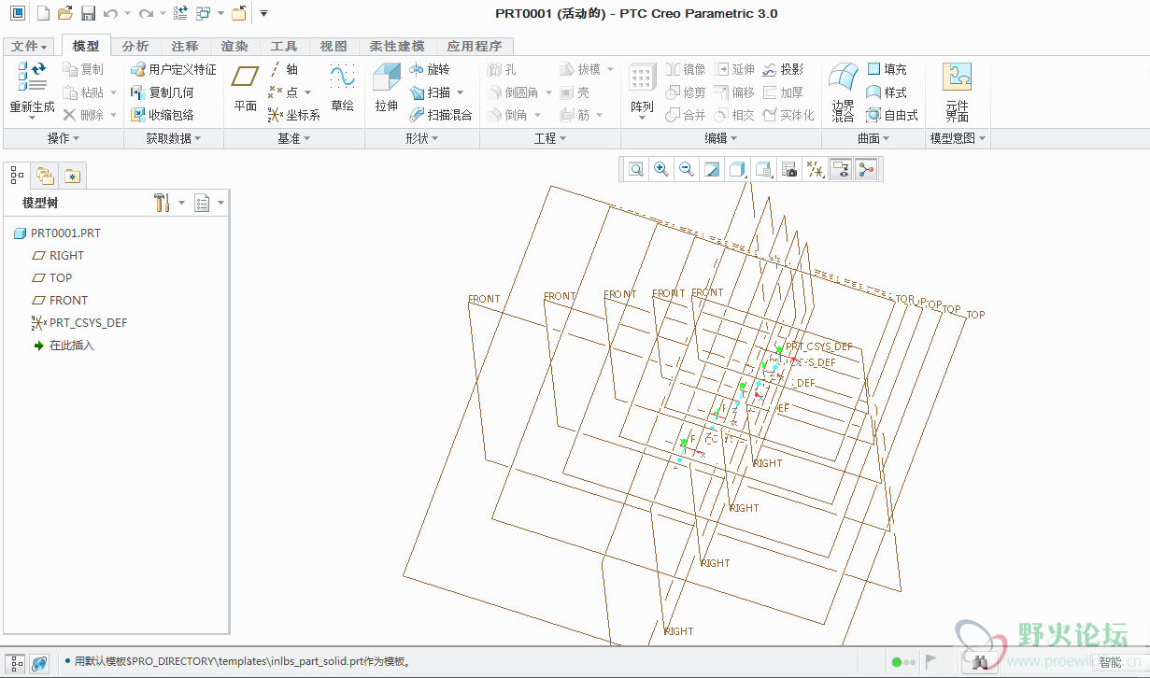Image resolution: width=1150 pixels, height=678 pixels.
Task: Switch to the 视图 view tab
Action: [334, 46]
